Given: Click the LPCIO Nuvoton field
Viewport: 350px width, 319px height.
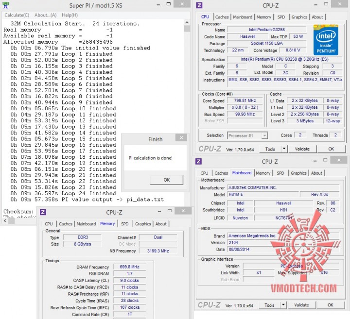Looking at the screenshot, I should [x=240, y=218].
